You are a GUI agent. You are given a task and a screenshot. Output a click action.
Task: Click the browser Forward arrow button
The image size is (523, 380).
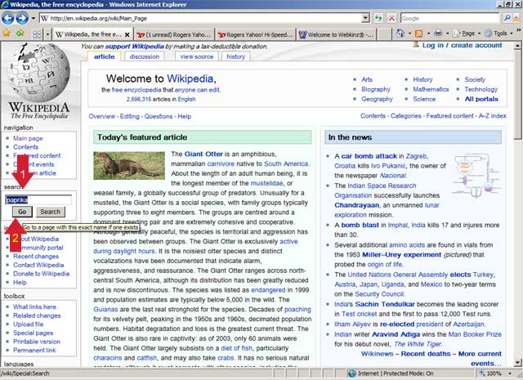pyautogui.click(x=22, y=18)
